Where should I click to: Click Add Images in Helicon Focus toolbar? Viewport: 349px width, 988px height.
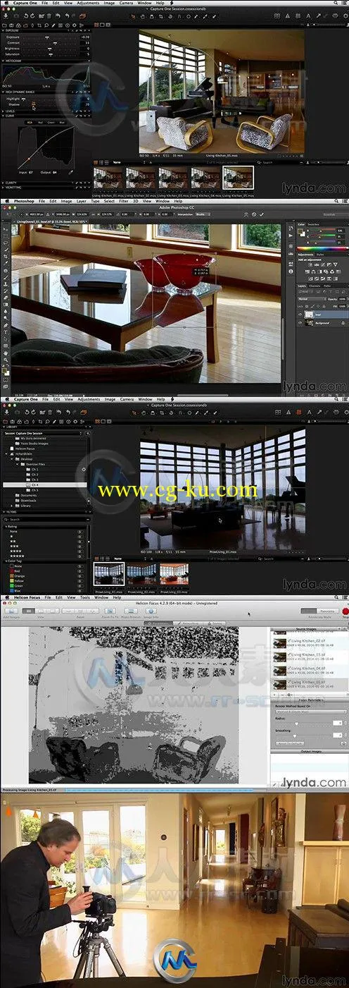point(11,611)
